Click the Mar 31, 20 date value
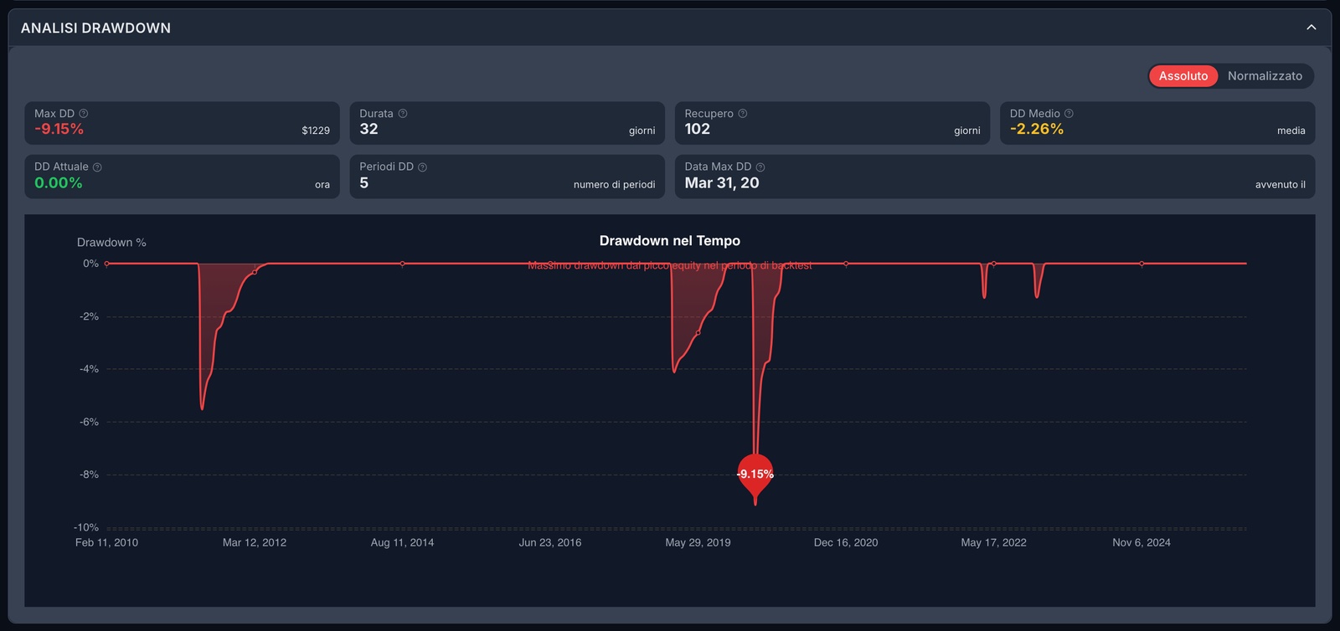 tap(722, 183)
